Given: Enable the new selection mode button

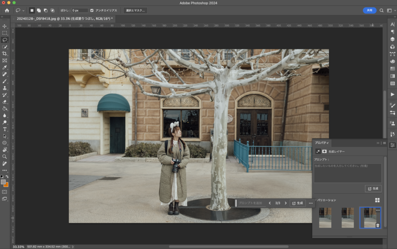Looking at the screenshot, I should pyautogui.click(x=32, y=10).
